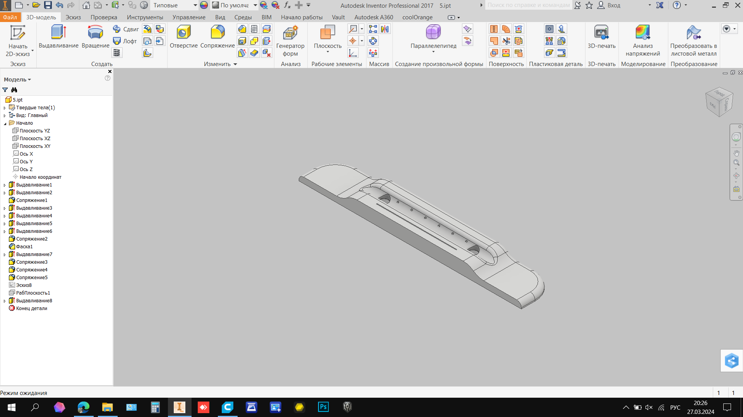The height and width of the screenshot is (417, 743).
Task: Expand Твердые тела(1) node
Action: pos(5,108)
